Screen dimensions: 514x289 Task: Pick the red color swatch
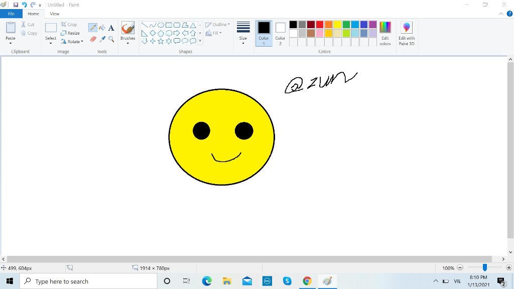[320, 25]
